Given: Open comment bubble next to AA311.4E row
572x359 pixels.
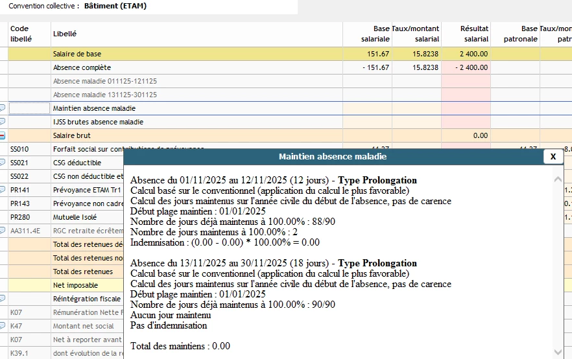Looking at the screenshot, I should (x=2, y=231).
